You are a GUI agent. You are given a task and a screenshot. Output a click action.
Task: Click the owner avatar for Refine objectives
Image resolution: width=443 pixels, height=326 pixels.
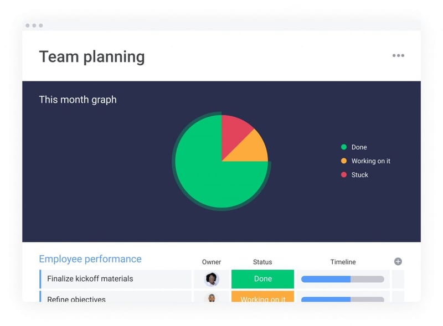pyautogui.click(x=212, y=298)
